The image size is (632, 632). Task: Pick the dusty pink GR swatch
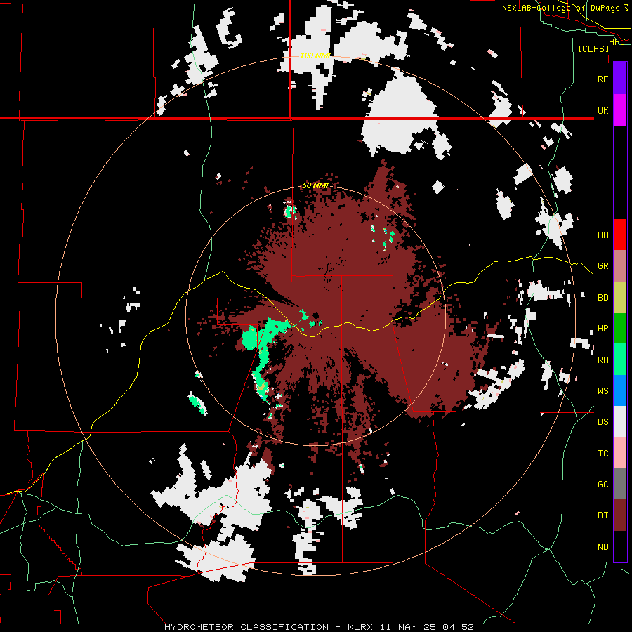[x=620, y=265]
